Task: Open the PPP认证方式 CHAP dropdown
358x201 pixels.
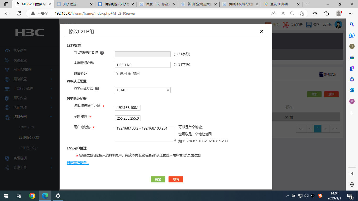Action: coord(143,90)
